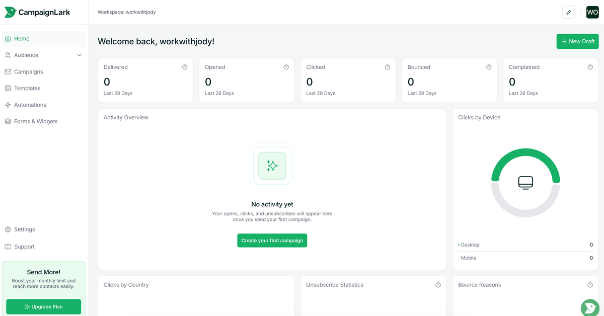Click the New Draft button
This screenshot has width=604, height=316.
(577, 41)
